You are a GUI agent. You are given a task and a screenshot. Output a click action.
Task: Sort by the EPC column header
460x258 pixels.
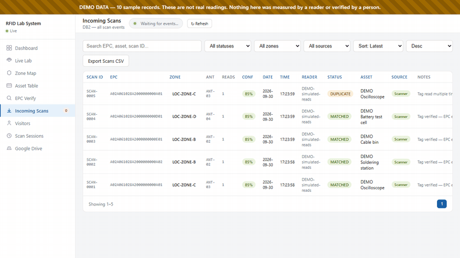coord(113,77)
